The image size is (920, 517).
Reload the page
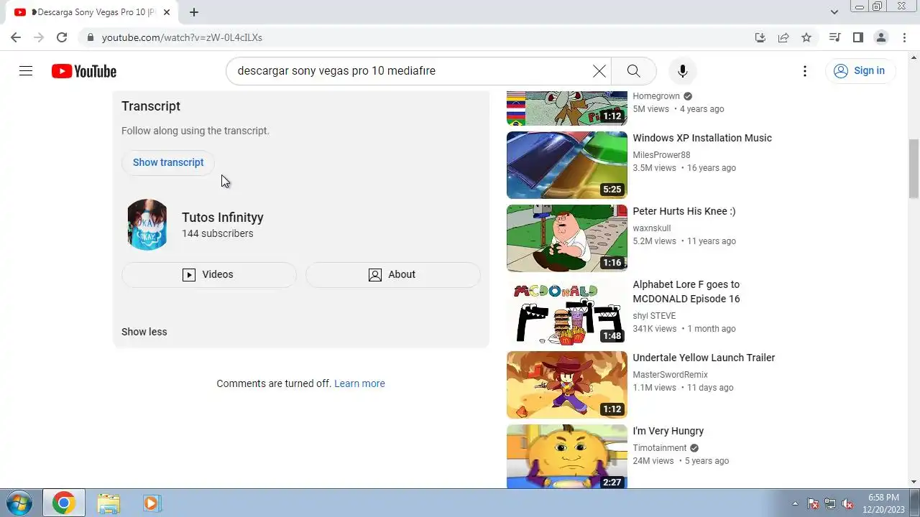(62, 37)
